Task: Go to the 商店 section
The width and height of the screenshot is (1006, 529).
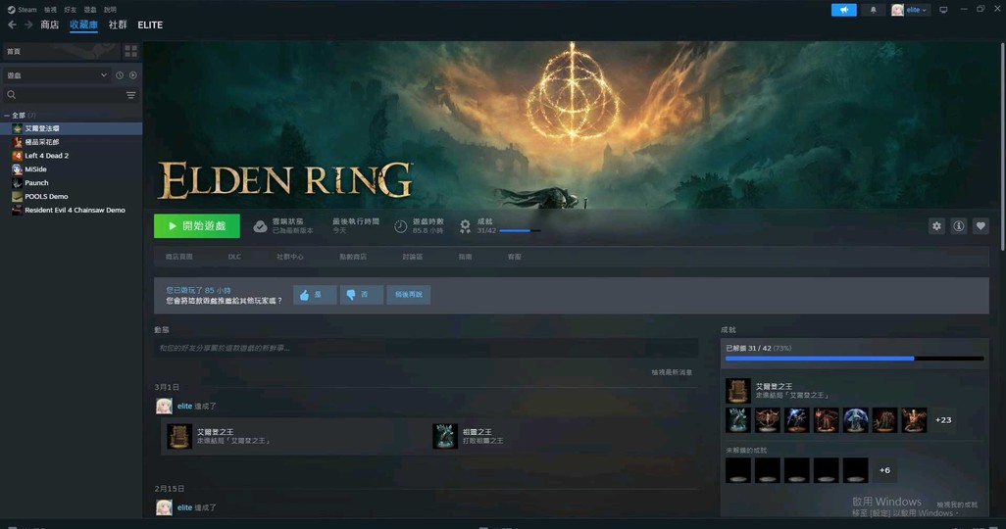Action: click(49, 25)
